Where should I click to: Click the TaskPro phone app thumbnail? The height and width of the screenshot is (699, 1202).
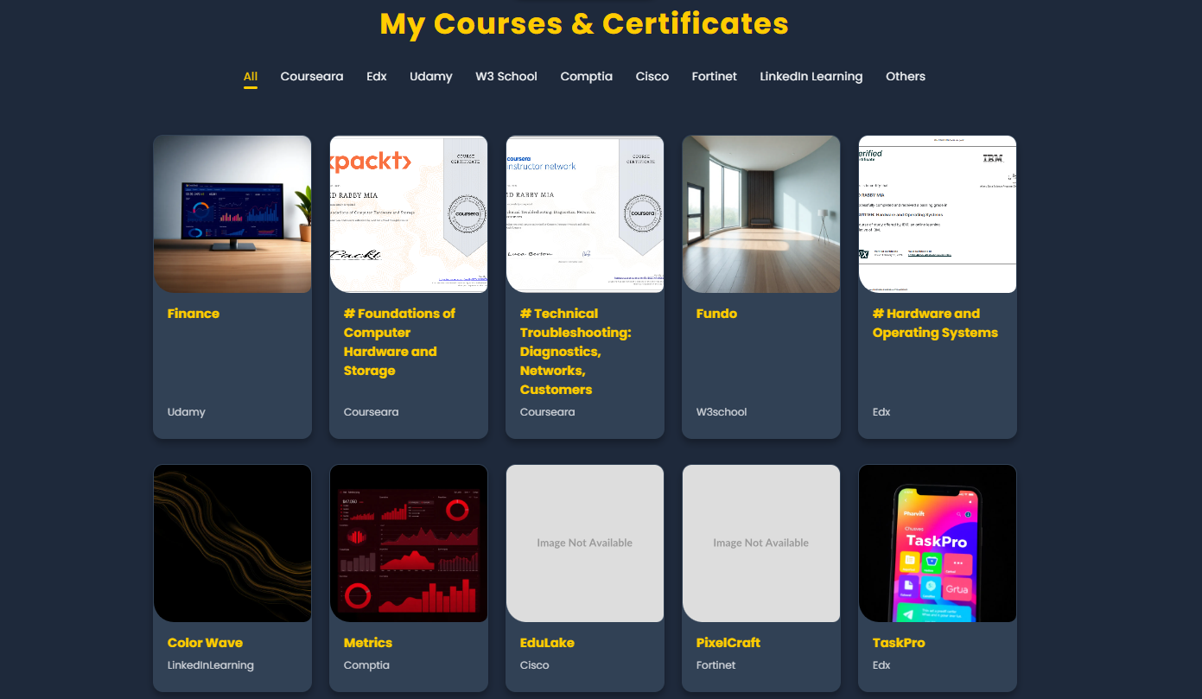937,543
